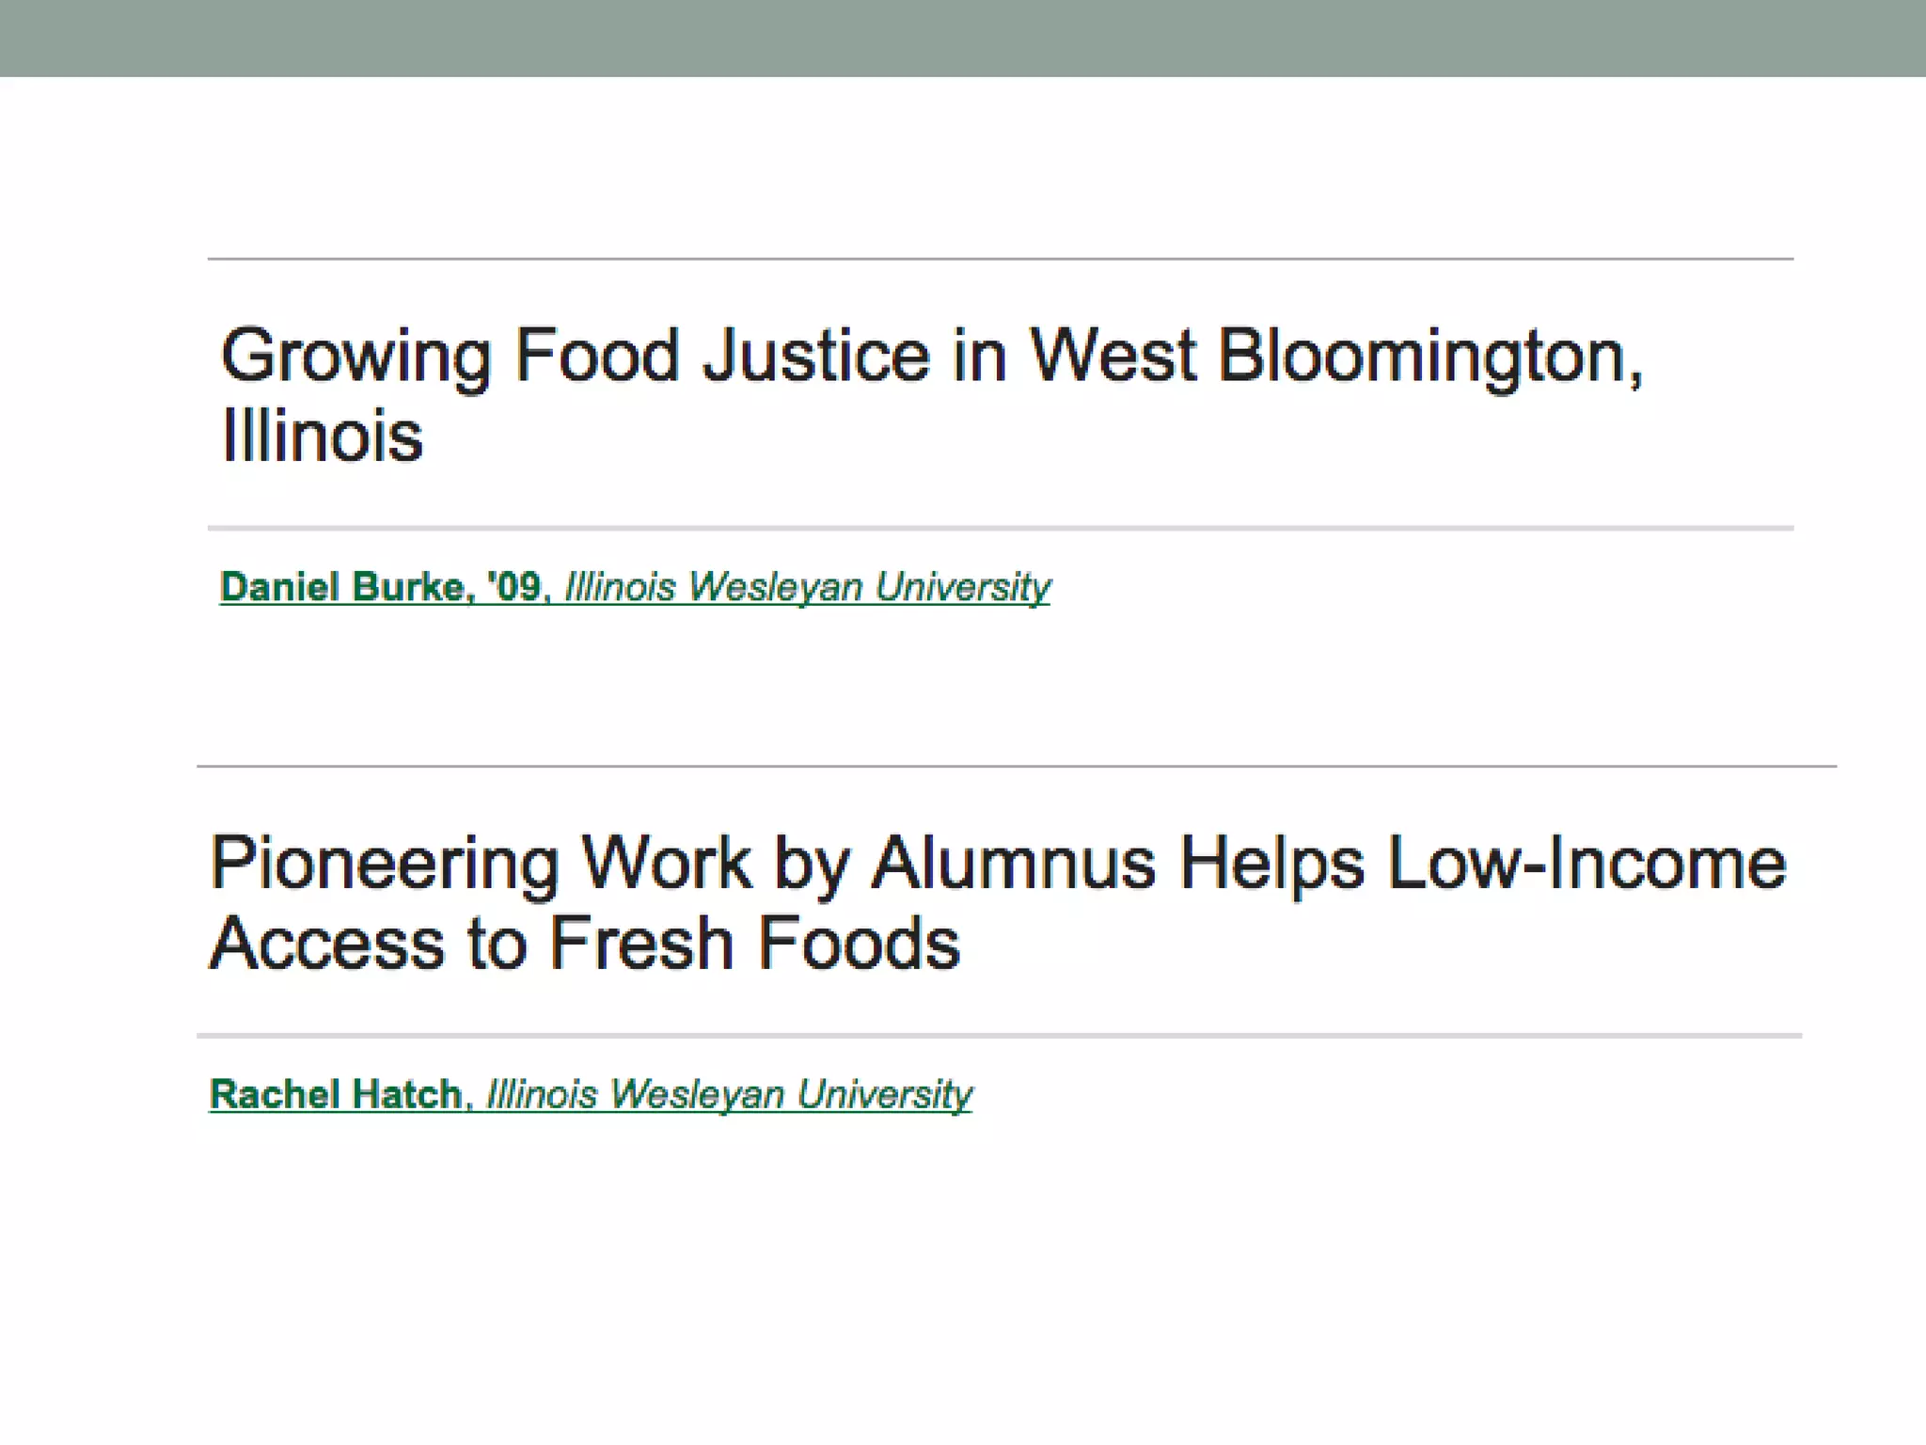Viewport: 1926px width, 1445px height.
Task: Click the word Illinois on headline's second line
Action: point(323,436)
